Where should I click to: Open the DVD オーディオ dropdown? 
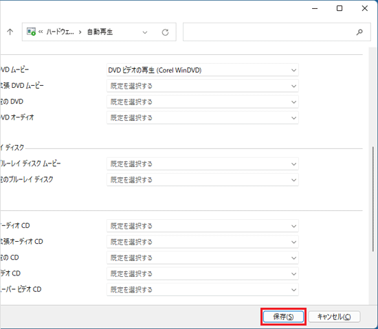[203, 117]
